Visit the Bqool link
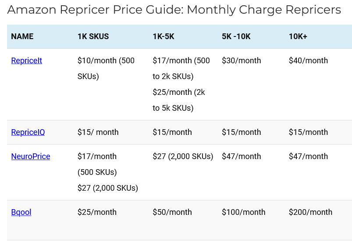The height and width of the screenshot is (243, 352). [x=21, y=212]
